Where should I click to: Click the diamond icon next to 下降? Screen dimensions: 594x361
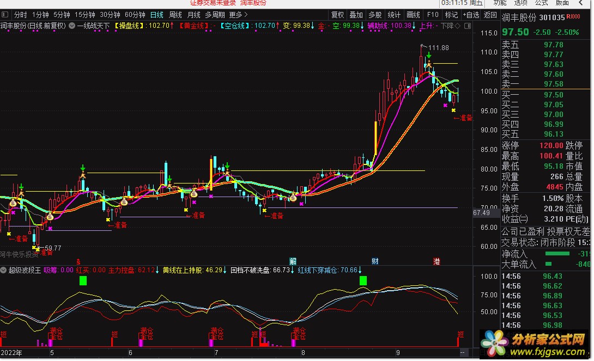coord(457,26)
